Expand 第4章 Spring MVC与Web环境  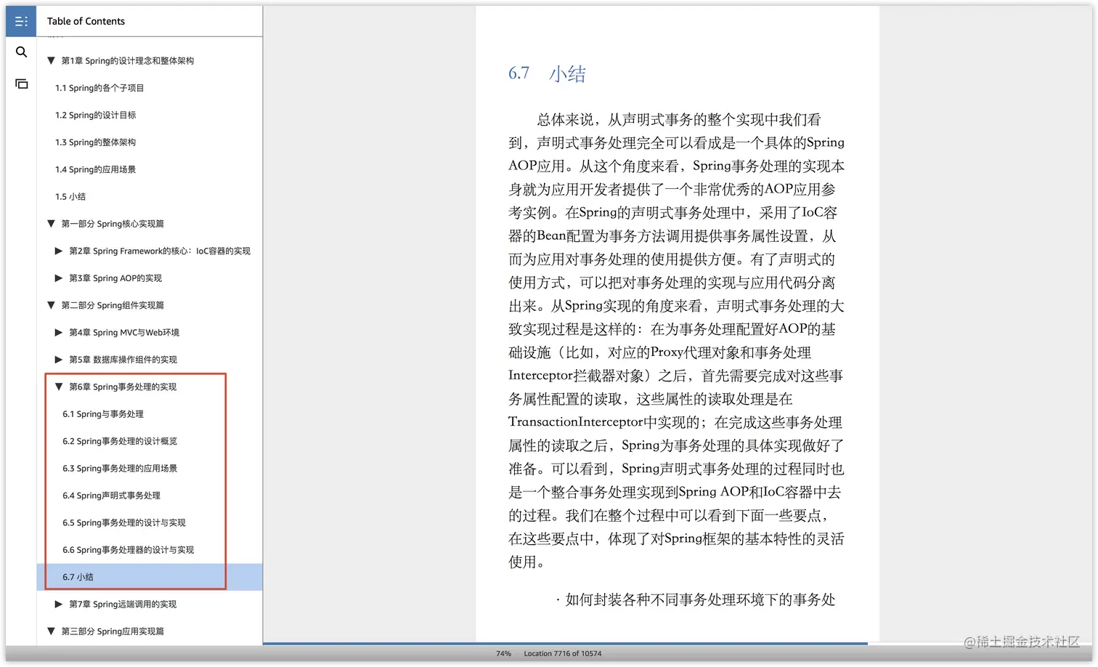point(59,333)
